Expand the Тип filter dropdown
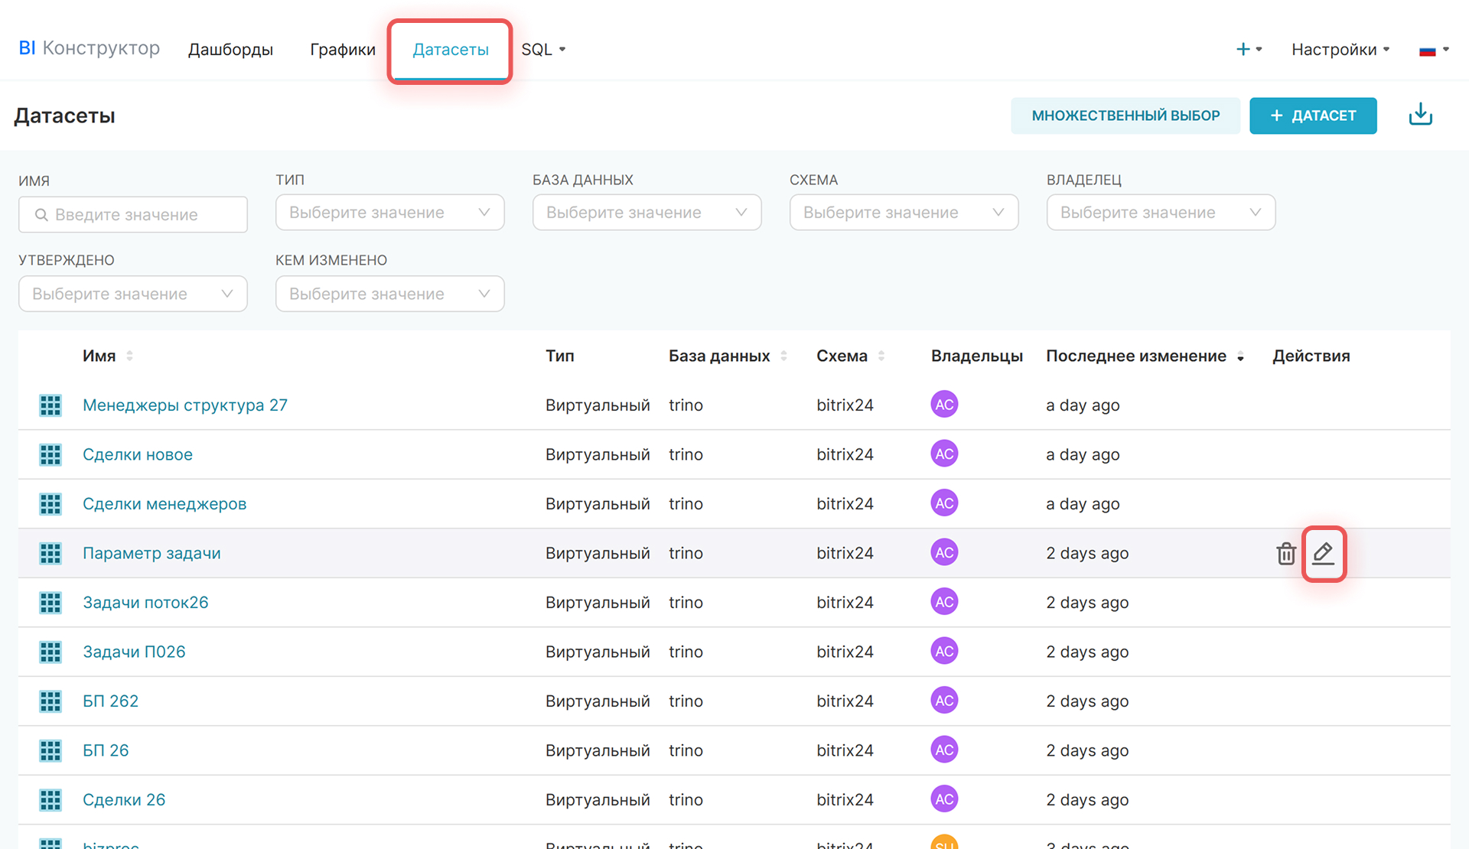Screen dimensions: 1469x849 coord(389,213)
